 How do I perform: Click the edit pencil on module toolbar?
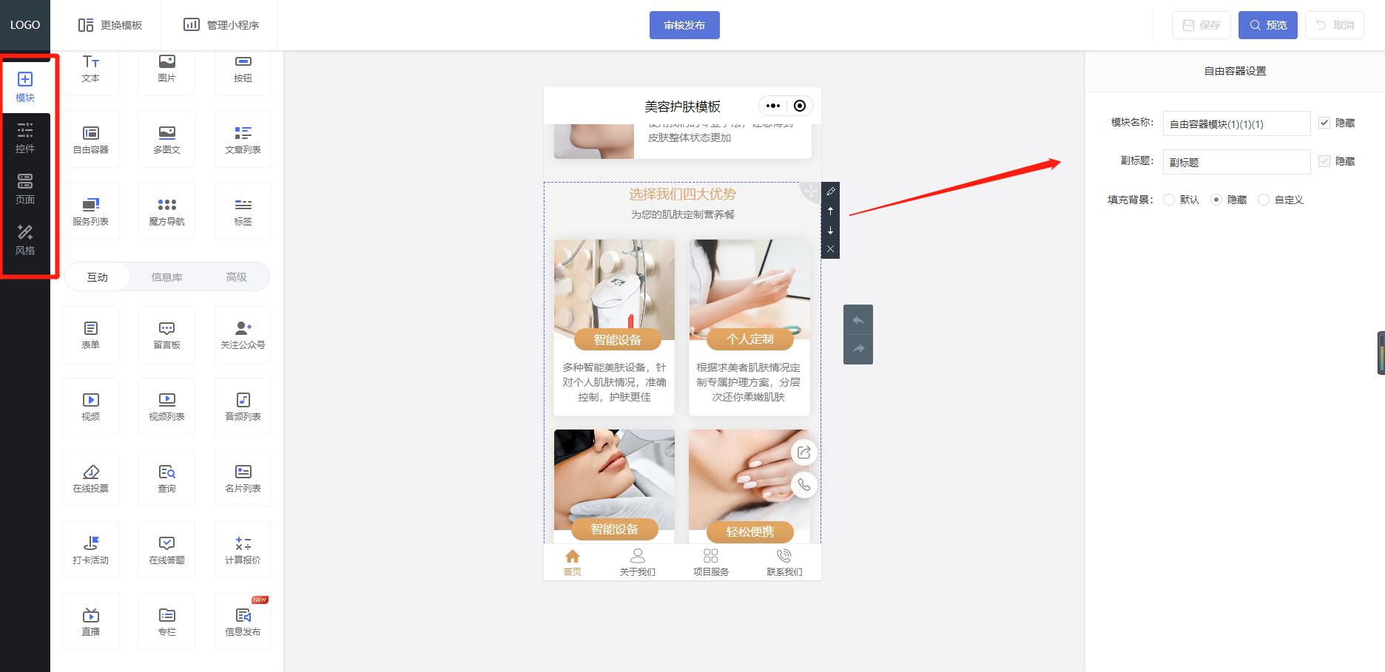830,191
